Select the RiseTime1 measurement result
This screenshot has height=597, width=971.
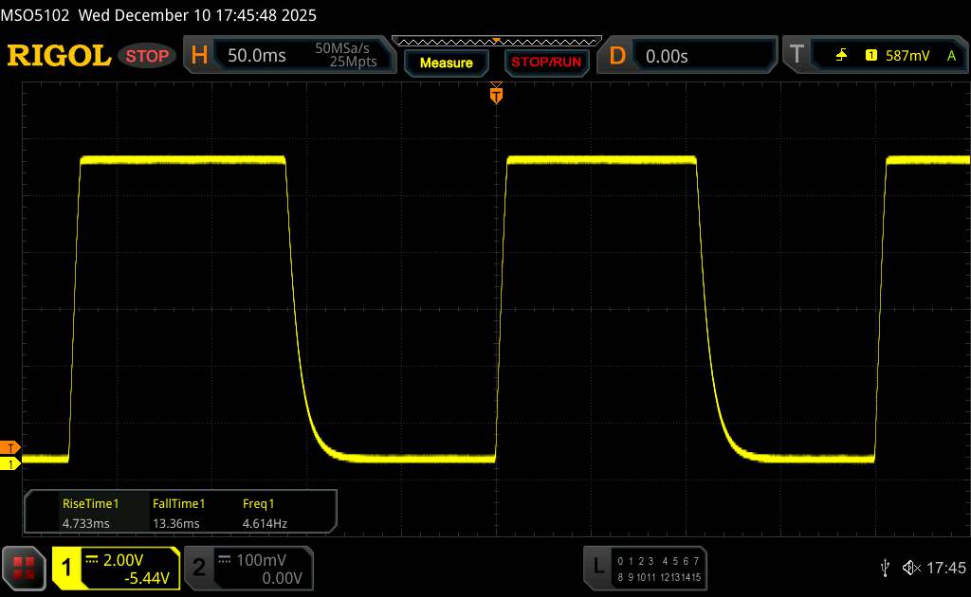(90, 513)
